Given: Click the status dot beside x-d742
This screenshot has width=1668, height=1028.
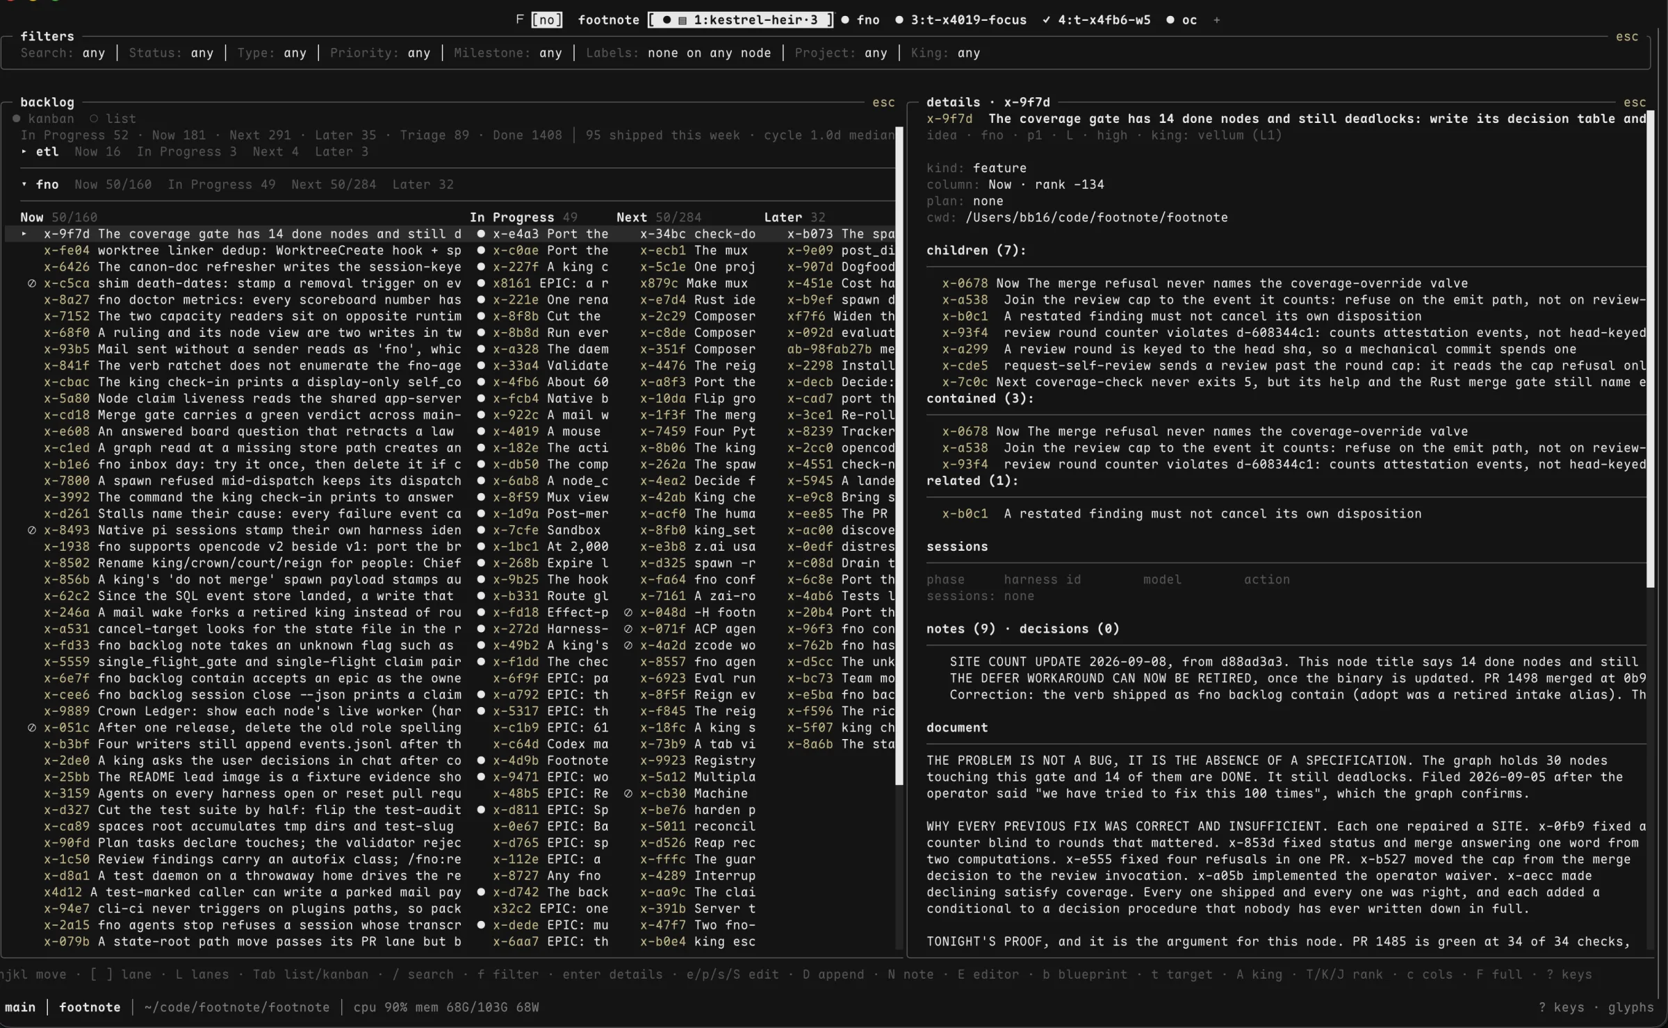Looking at the screenshot, I should [x=481, y=893].
